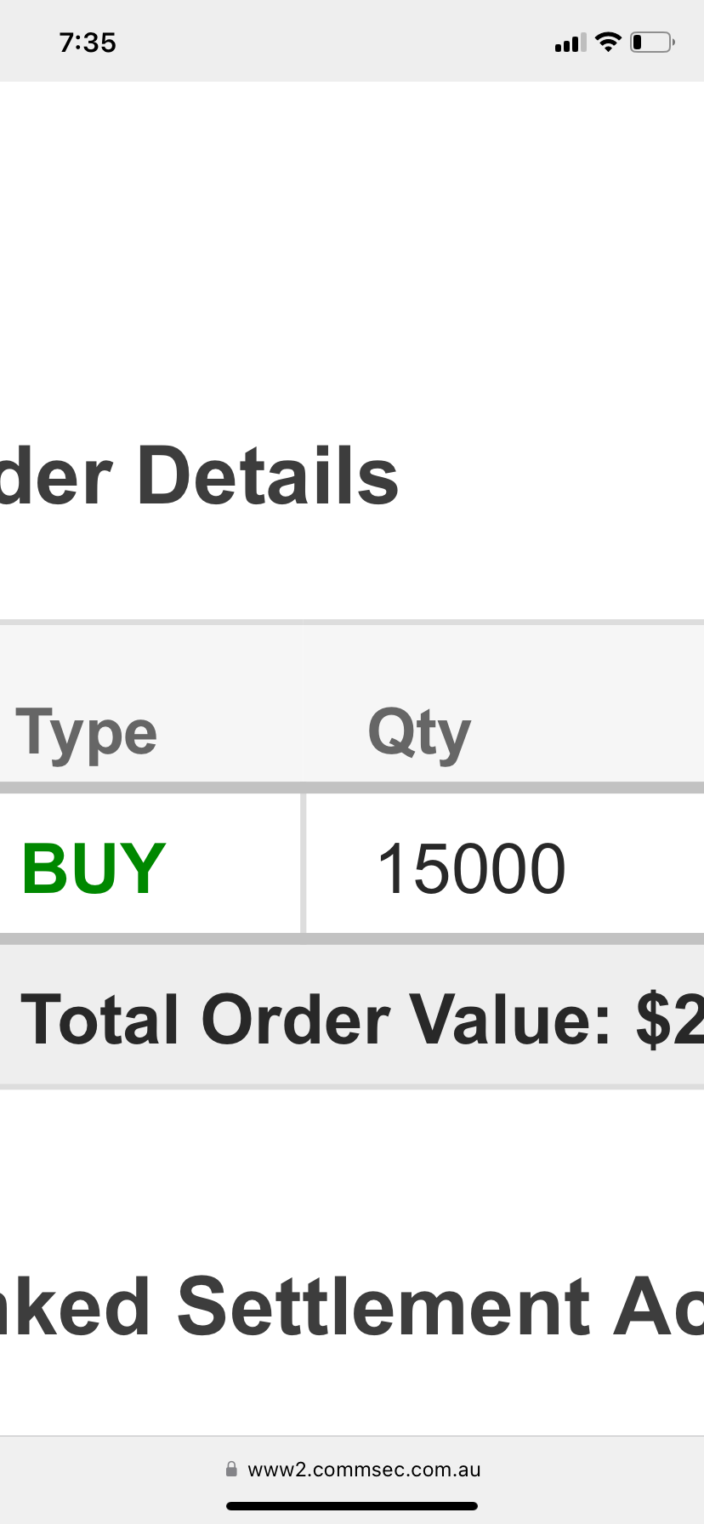Tap the divider between Type and Qty cells
Viewport: 704px width, 1524px height.
pos(304,864)
